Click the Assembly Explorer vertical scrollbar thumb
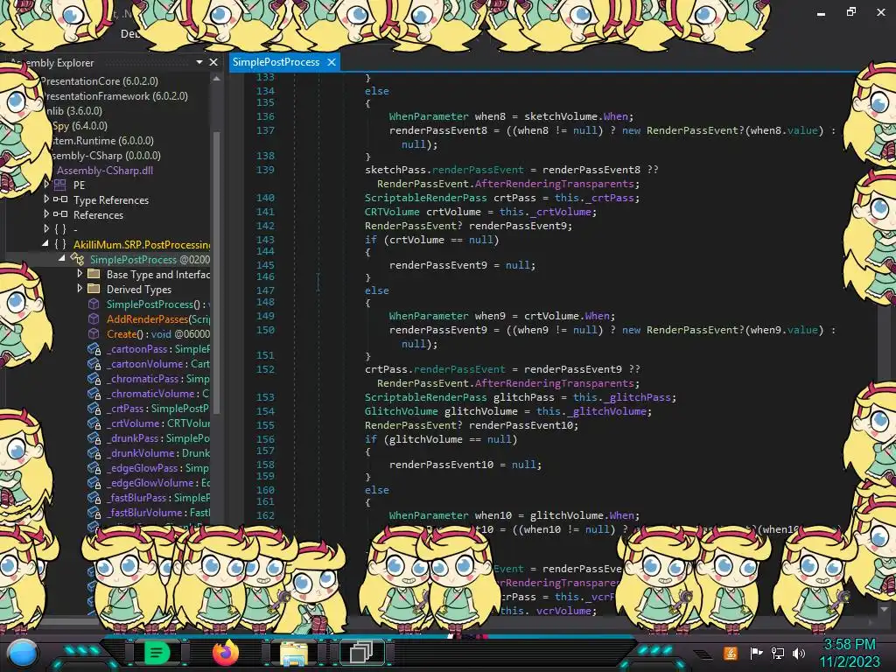Image resolution: width=896 pixels, height=672 pixels. (216, 271)
